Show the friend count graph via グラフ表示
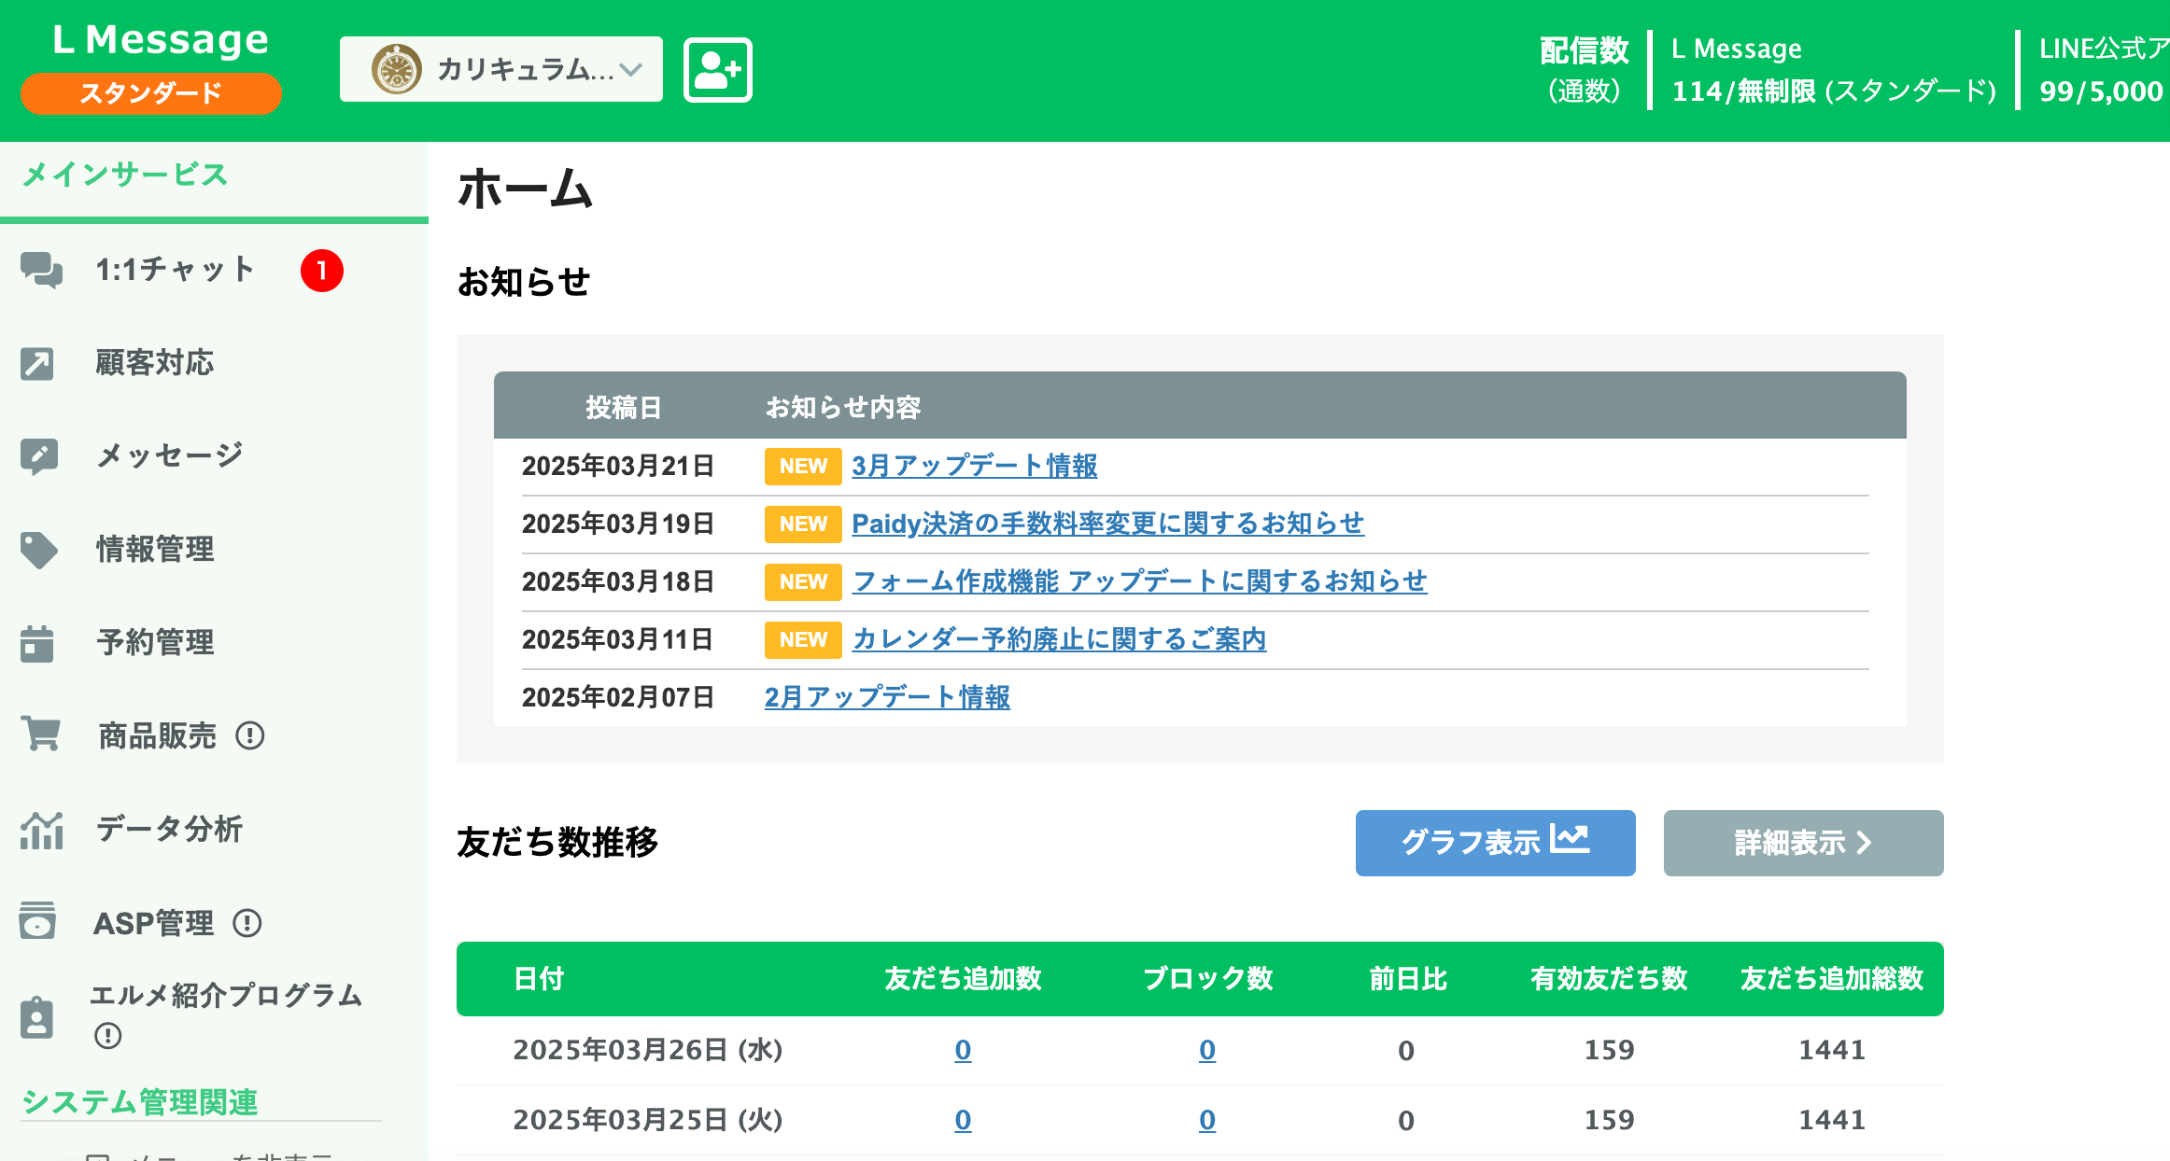The height and width of the screenshot is (1161, 2170). 1494,843
